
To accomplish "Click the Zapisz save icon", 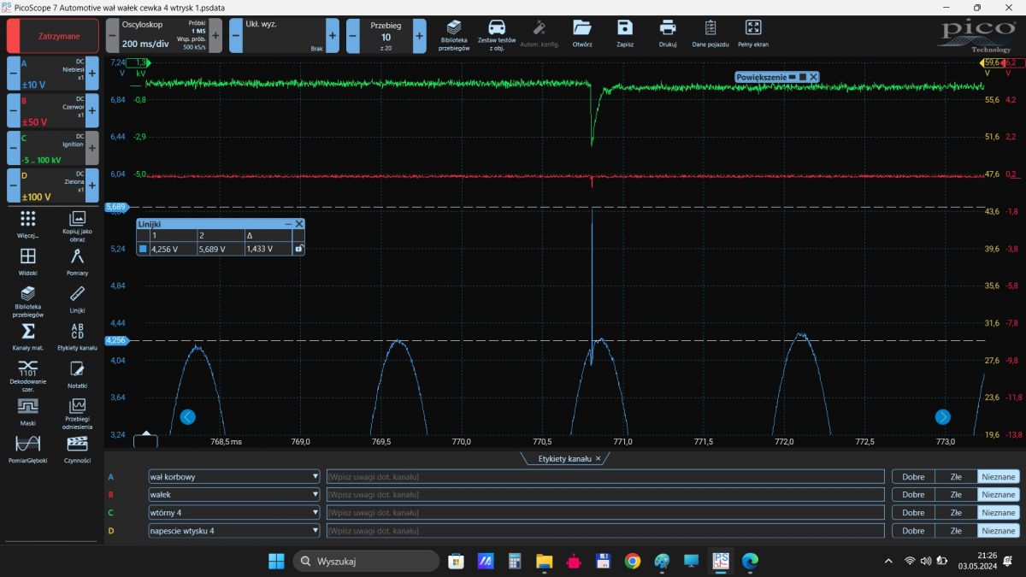I will click(x=625, y=32).
